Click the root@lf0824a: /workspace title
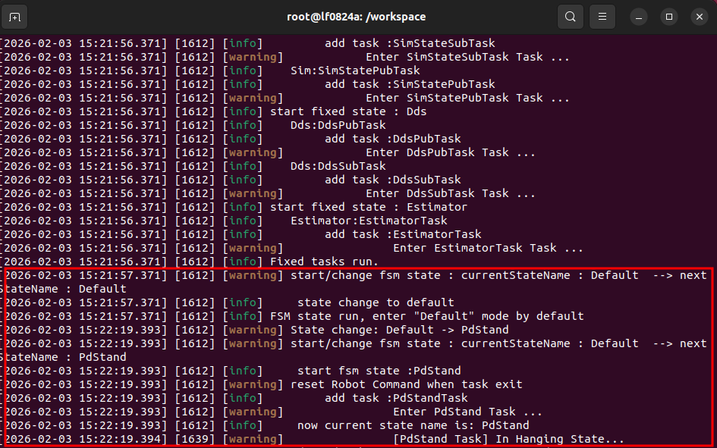Image resolution: width=717 pixels, height=448 pixels. 357,16
